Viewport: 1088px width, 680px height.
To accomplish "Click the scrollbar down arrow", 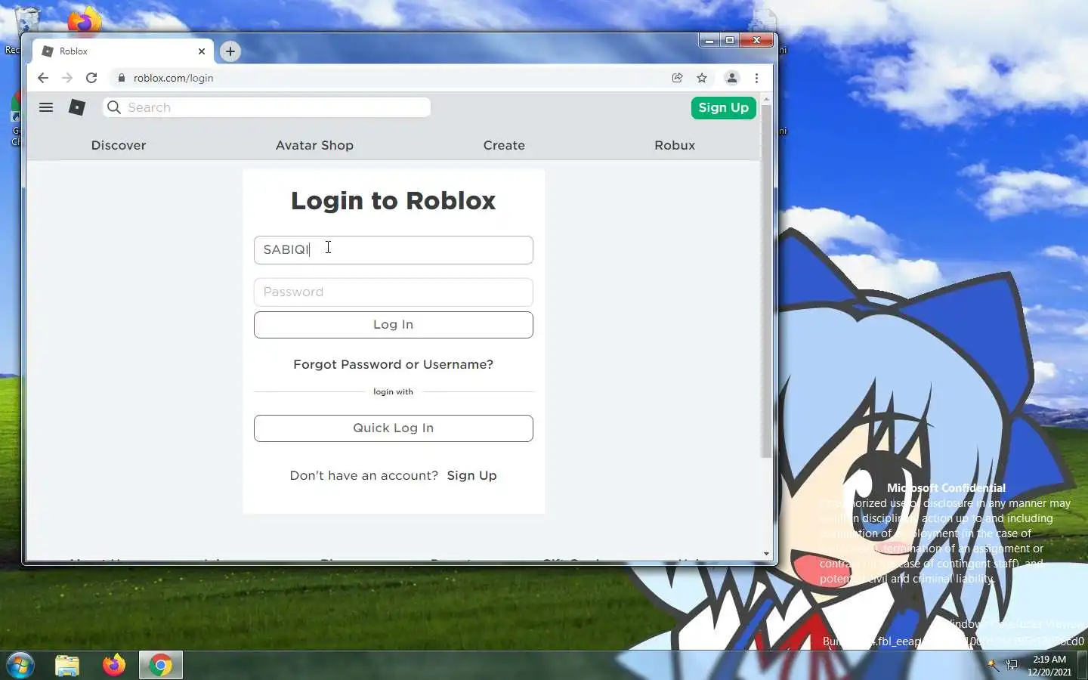I will 766,554.
